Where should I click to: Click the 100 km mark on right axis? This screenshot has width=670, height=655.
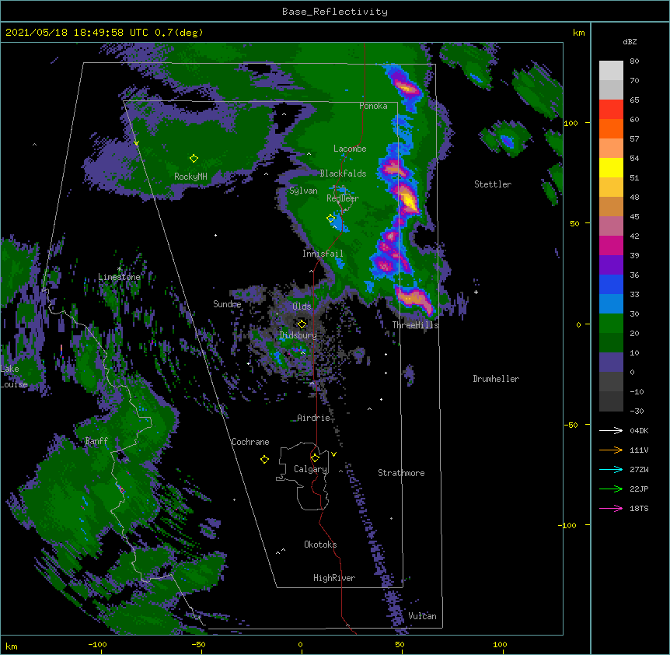(x=571, y=123)
